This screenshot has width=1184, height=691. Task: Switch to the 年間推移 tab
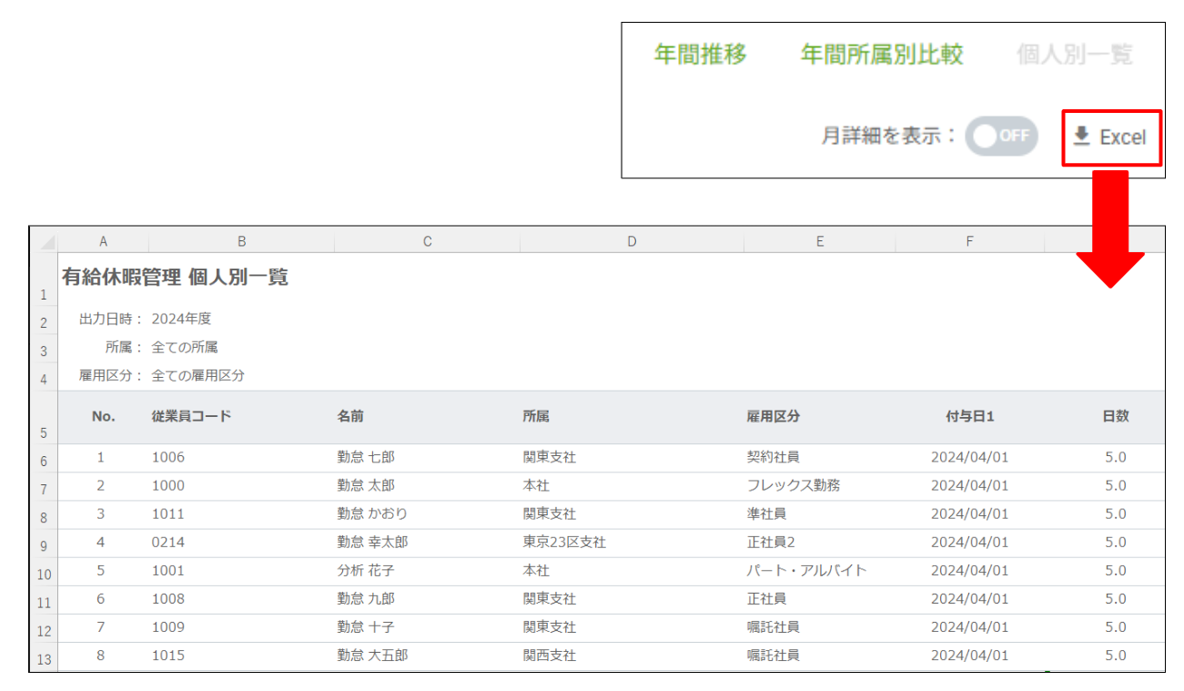700,55
